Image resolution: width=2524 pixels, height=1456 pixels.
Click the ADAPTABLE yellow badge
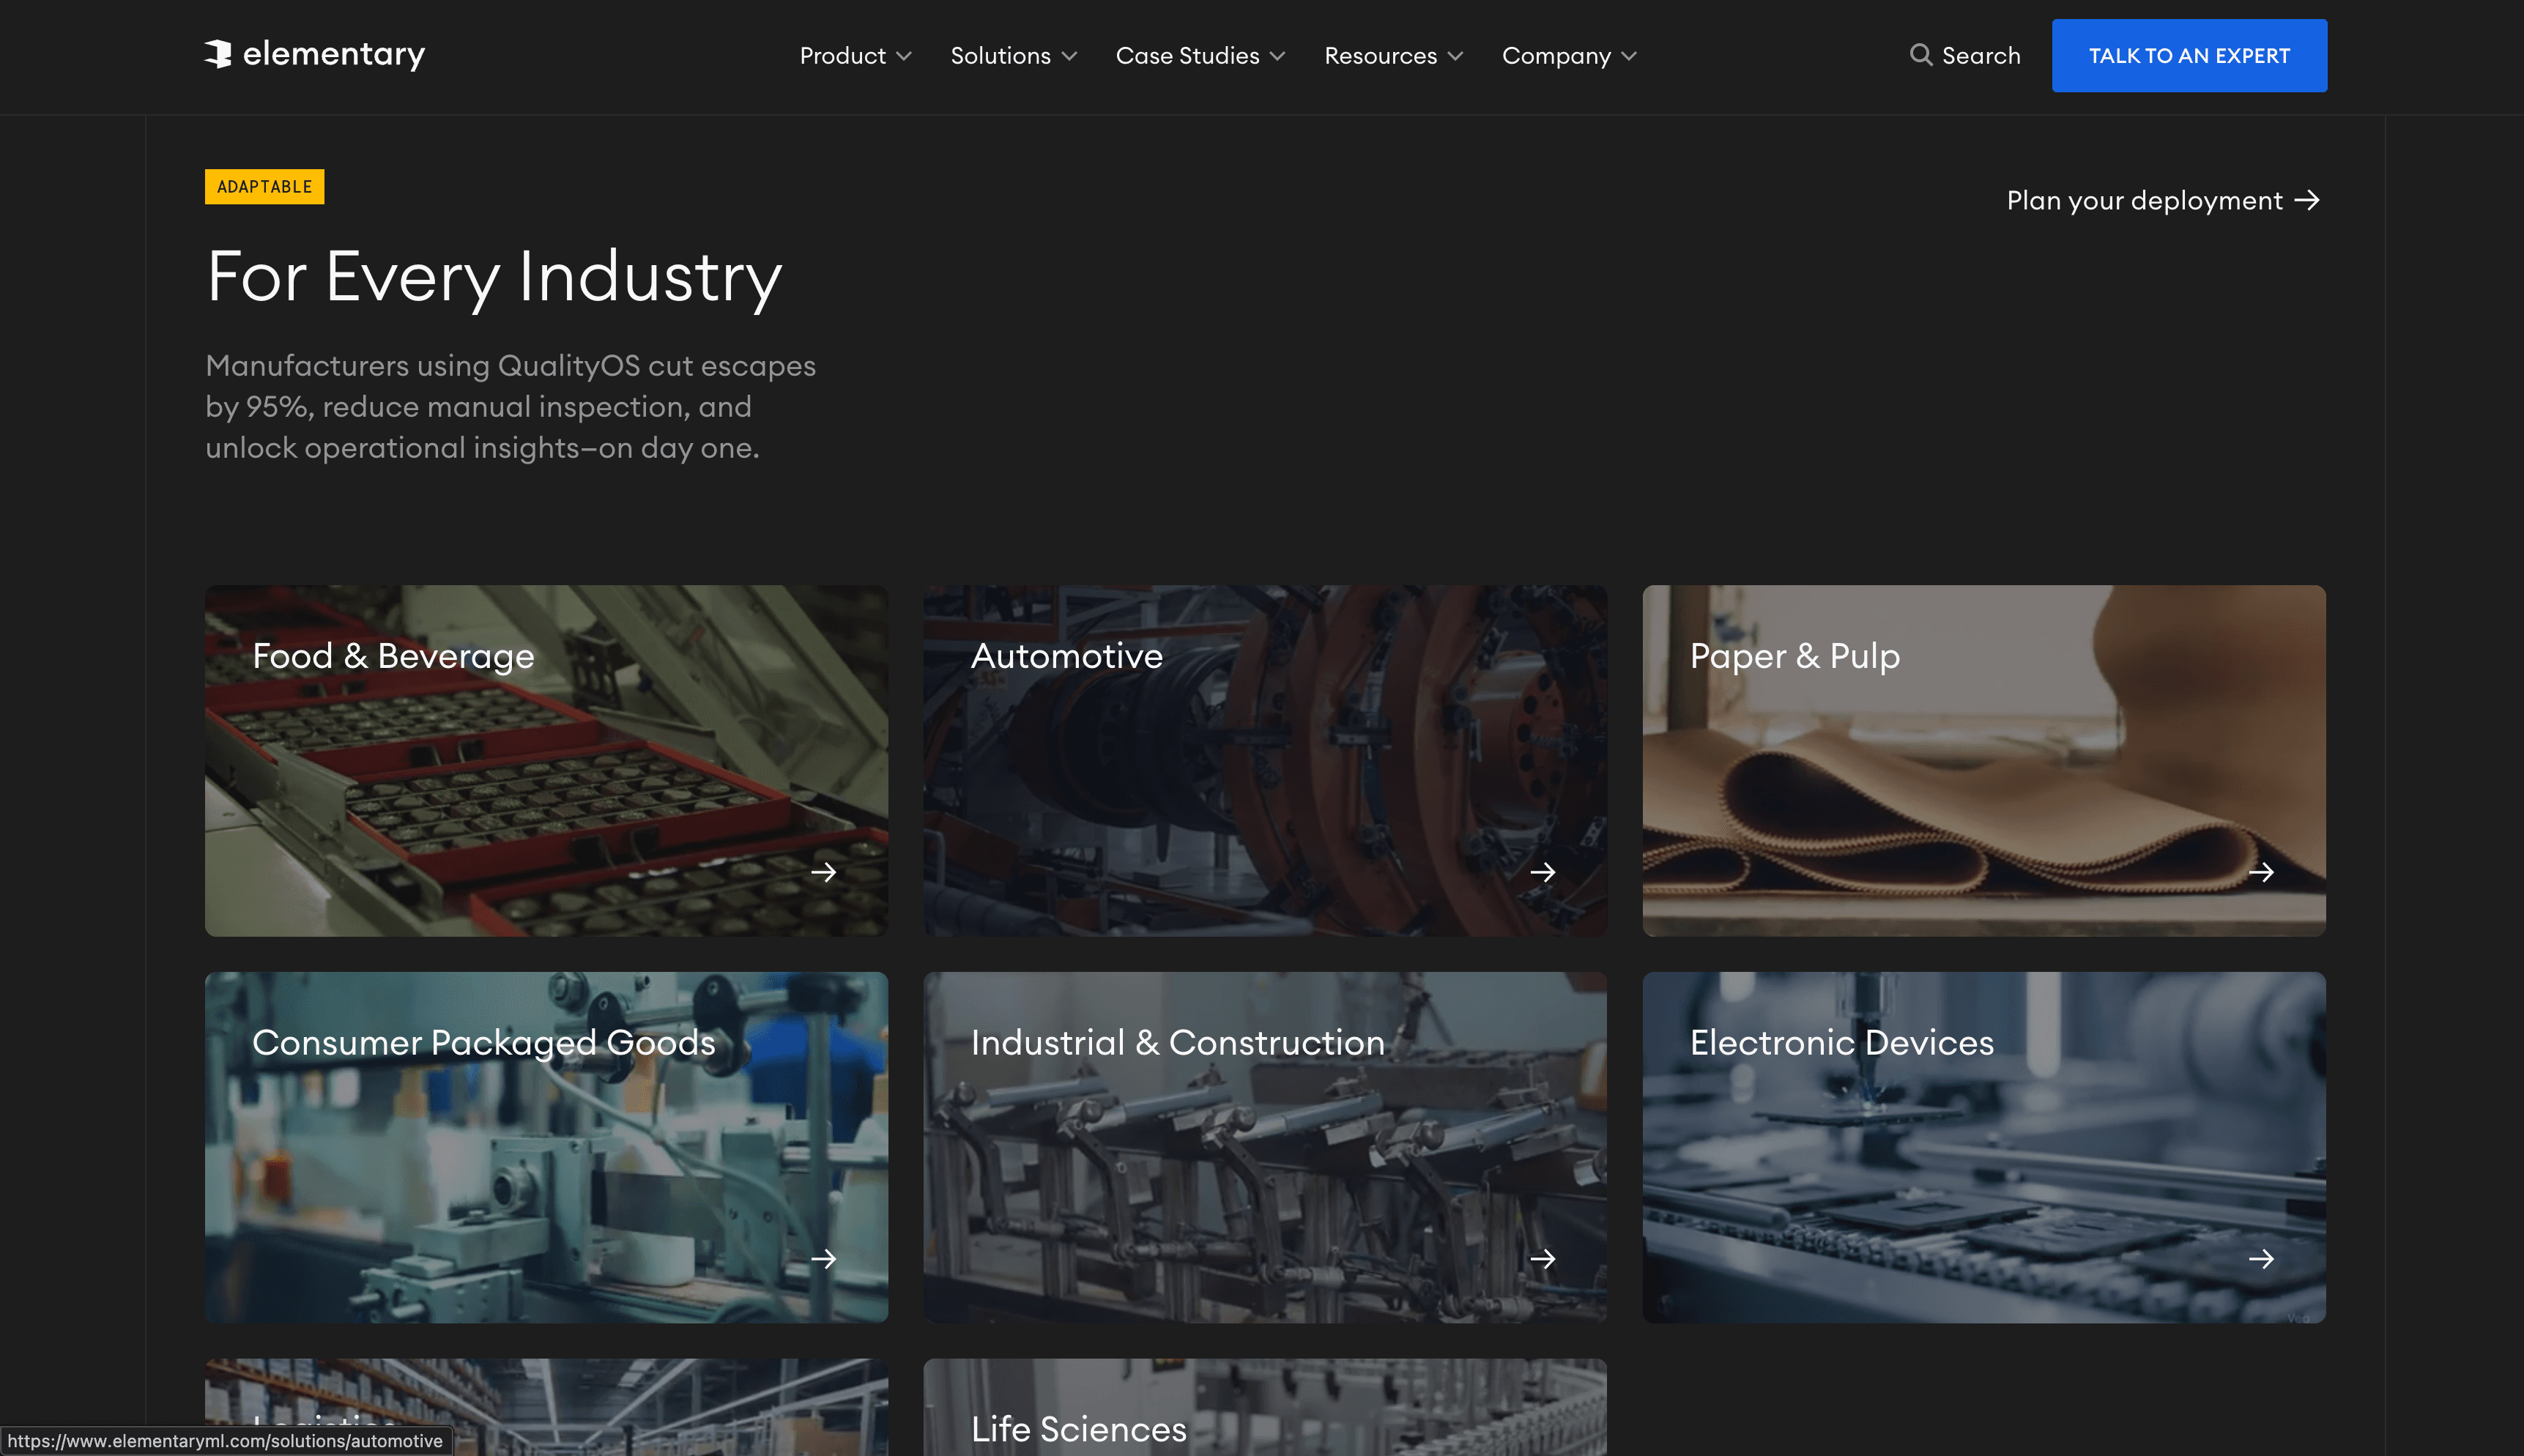coord(264,187)
